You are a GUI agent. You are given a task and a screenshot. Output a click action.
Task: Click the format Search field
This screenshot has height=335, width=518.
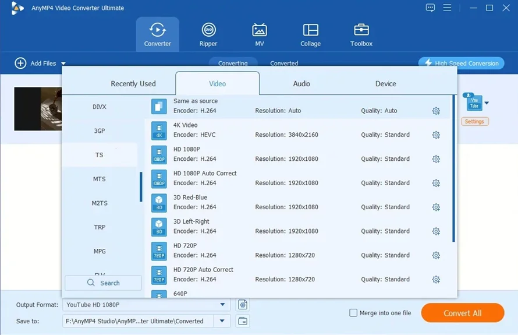point(104,283)
